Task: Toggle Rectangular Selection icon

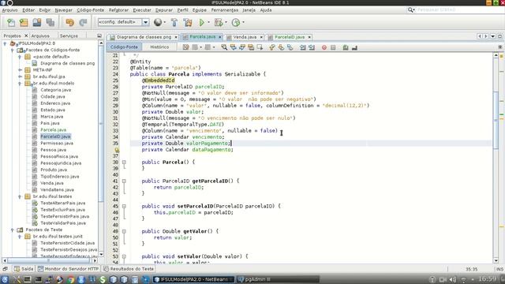Action: tap(260, 47)
